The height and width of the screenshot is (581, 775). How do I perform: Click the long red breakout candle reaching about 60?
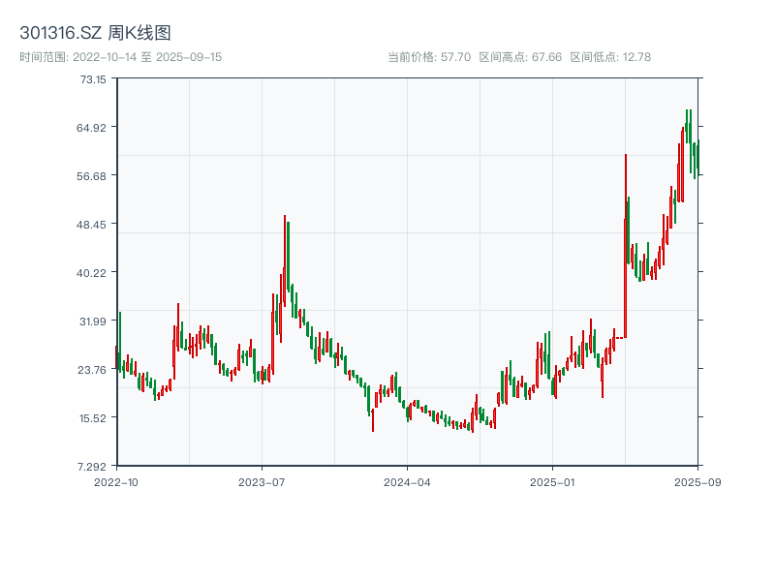tap(625, 246)
